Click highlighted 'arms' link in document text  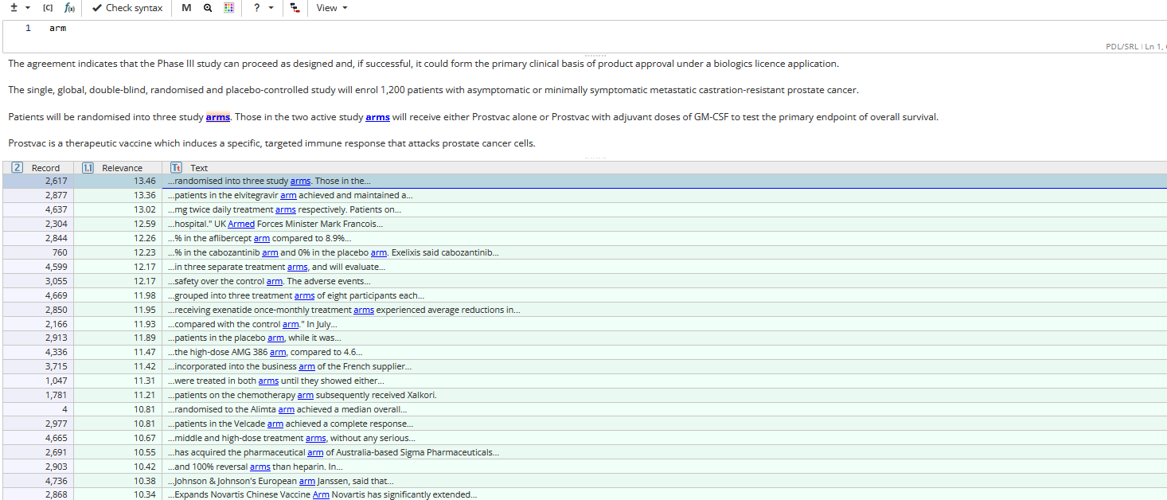[217, 117]
